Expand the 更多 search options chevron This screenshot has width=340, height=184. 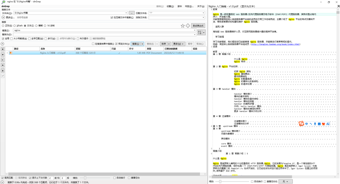click(3, 17)
